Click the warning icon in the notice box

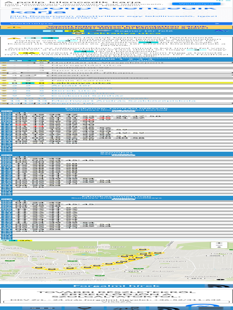[14, 38]
